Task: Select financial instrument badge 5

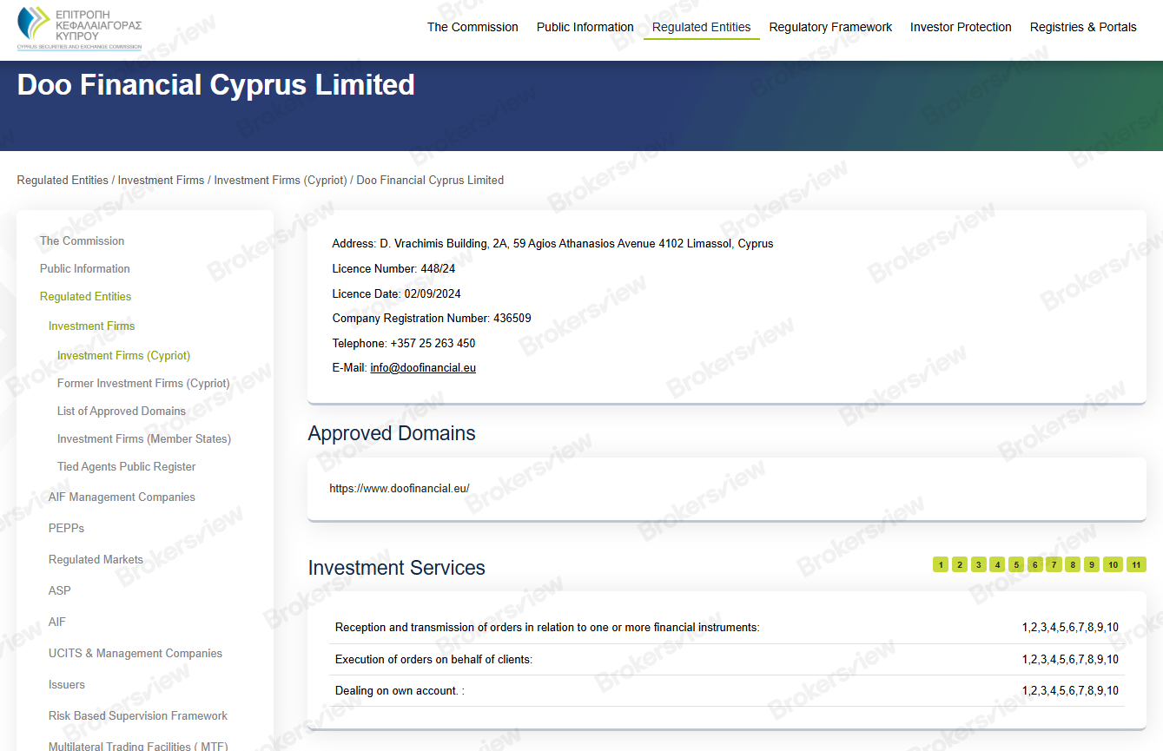Action: tap(1016, 564)
